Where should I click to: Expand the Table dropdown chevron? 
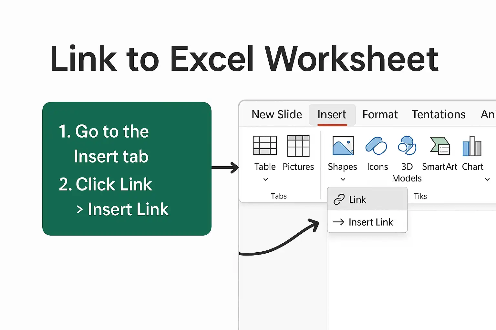point(265,179)
